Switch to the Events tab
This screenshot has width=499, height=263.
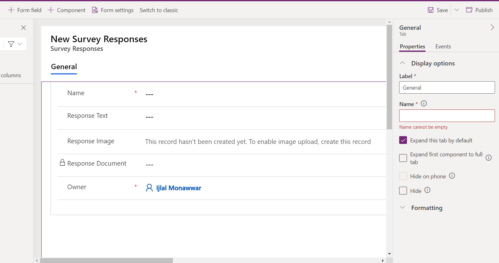(443, 47)
